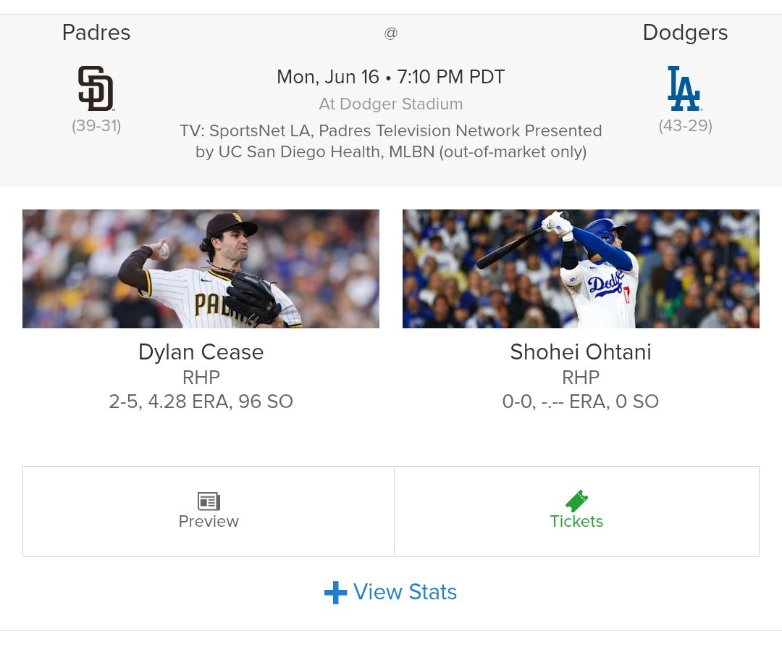Click the TV: SportsNet LA broadcast info
782x645 pixels.
coord(391,141)
